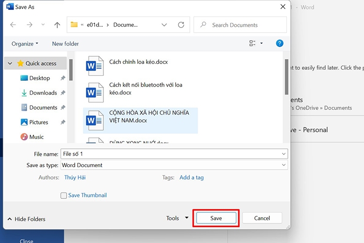Create a New folder

pos(65,44)
